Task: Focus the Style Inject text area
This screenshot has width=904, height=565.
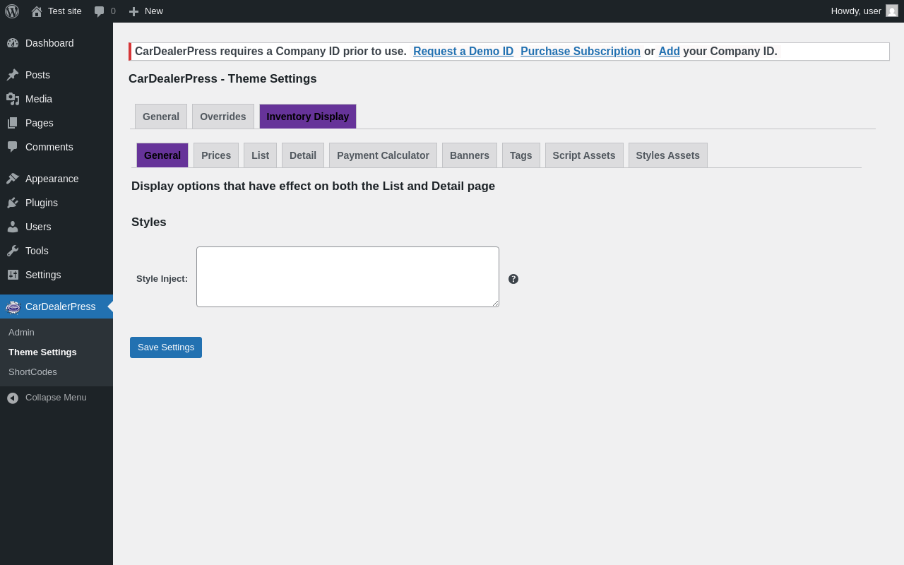Action: pos(347,277)
